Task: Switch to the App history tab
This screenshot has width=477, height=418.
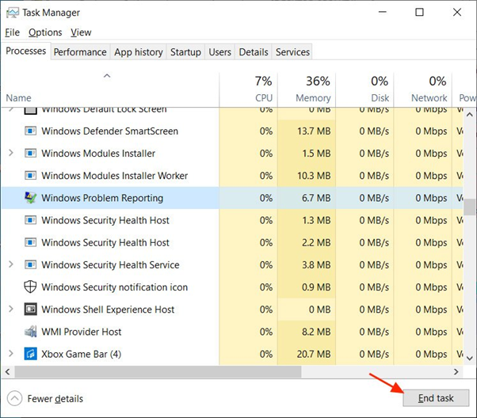Action: tap(139, 52)
